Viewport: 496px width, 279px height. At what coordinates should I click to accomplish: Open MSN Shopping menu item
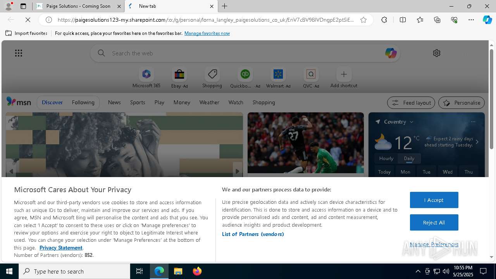tap(263, 102)
